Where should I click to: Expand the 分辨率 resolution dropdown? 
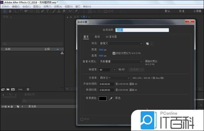(115, 78)
